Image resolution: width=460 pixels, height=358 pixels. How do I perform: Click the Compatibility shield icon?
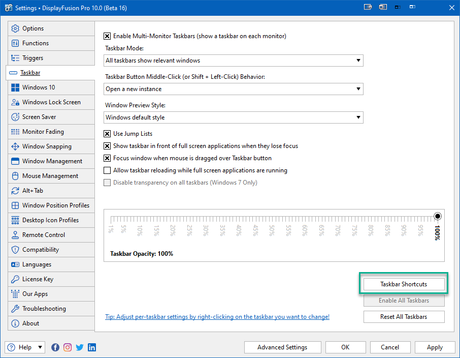(15, 250)
